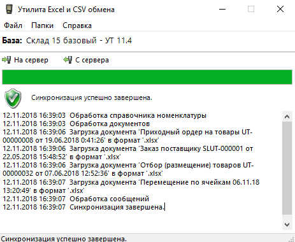The image size is (295, 242).
Task: Click the green arrow icon for С сервера
Action: [x=68, y=60]
